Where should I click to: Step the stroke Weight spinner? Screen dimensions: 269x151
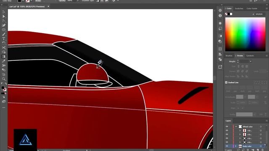[x=238, y=61]
